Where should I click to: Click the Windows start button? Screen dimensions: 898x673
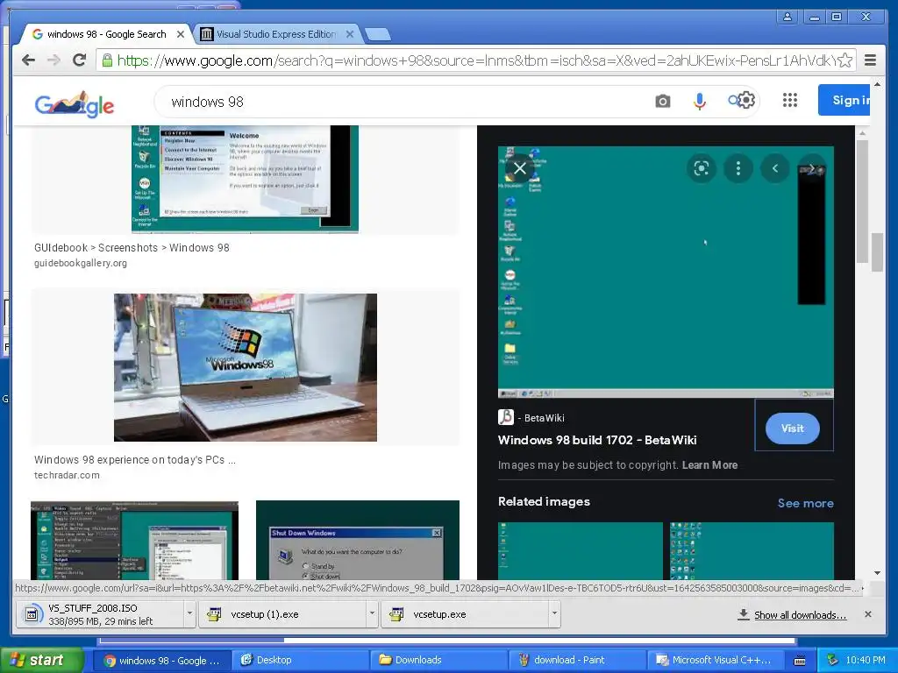tap(42, 660)
